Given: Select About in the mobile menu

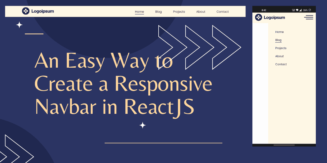Looking at the screenshot, I should pyautogui.click(x=279, y=56).
